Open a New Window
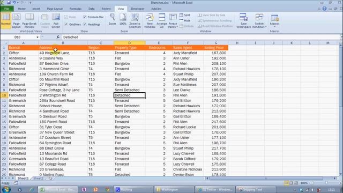The height and width of the screenshot is (193, 343). pos(150,20)
